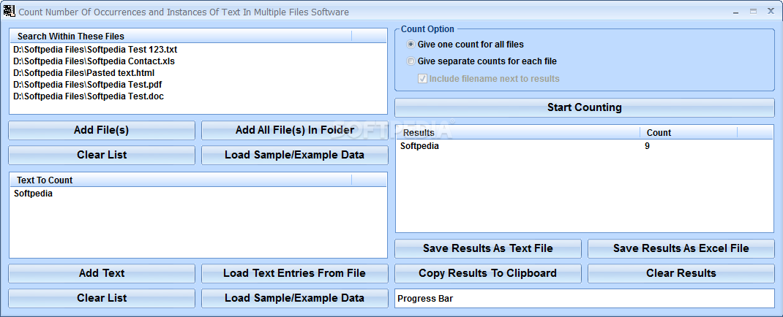Click Load Text Entries From File

tap(295, 273)
